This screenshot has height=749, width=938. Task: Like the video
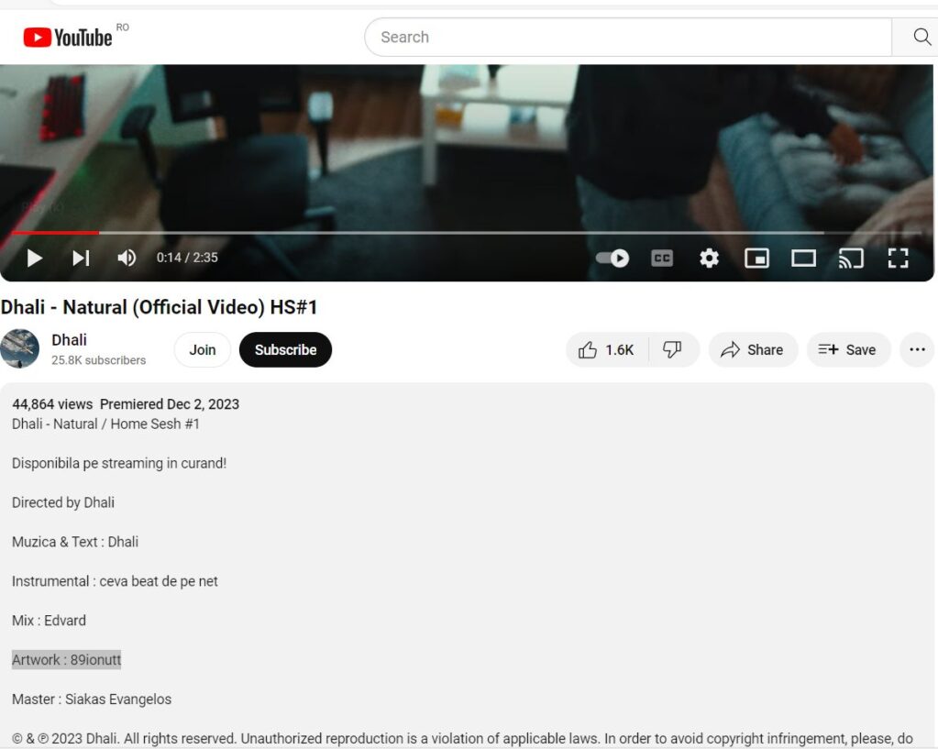607,350
